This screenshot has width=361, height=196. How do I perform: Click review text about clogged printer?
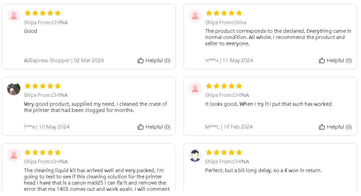(95, 107)
